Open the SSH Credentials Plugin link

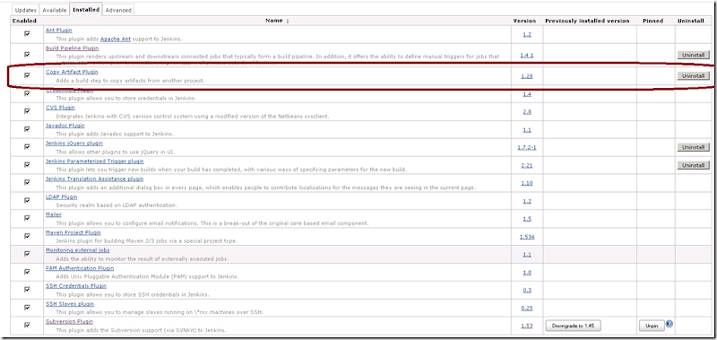pos(76,286)
